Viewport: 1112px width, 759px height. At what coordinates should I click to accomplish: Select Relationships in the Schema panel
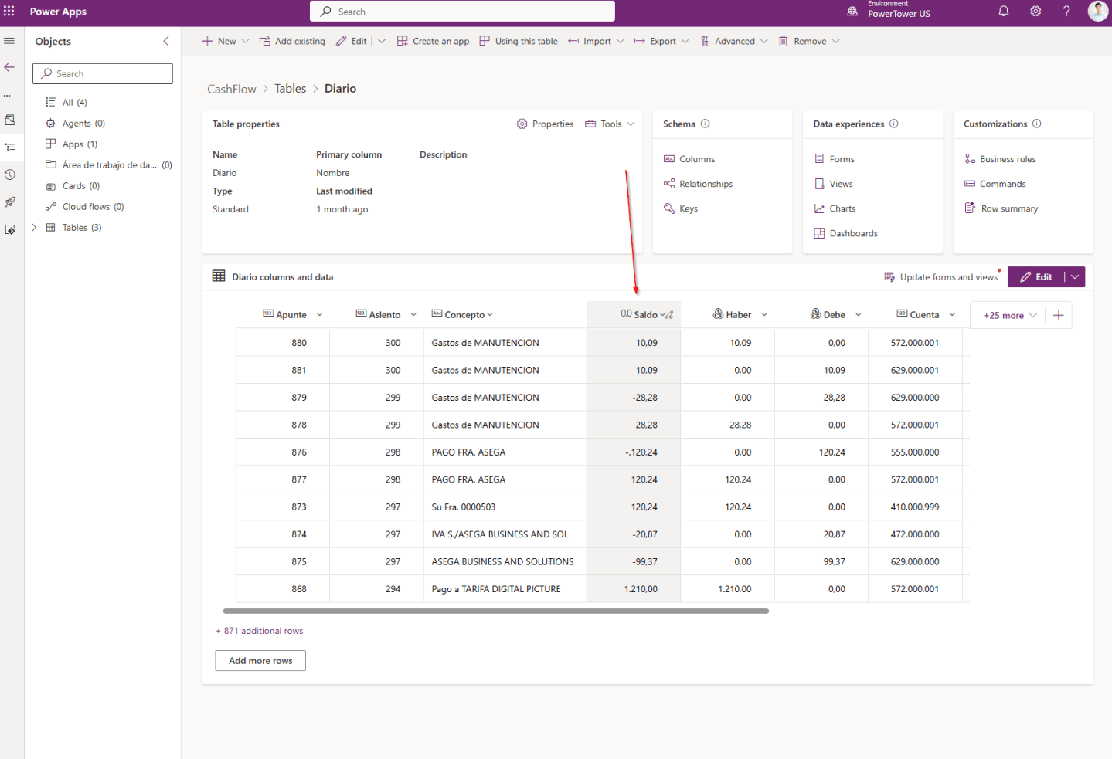[x=705, y=183]
